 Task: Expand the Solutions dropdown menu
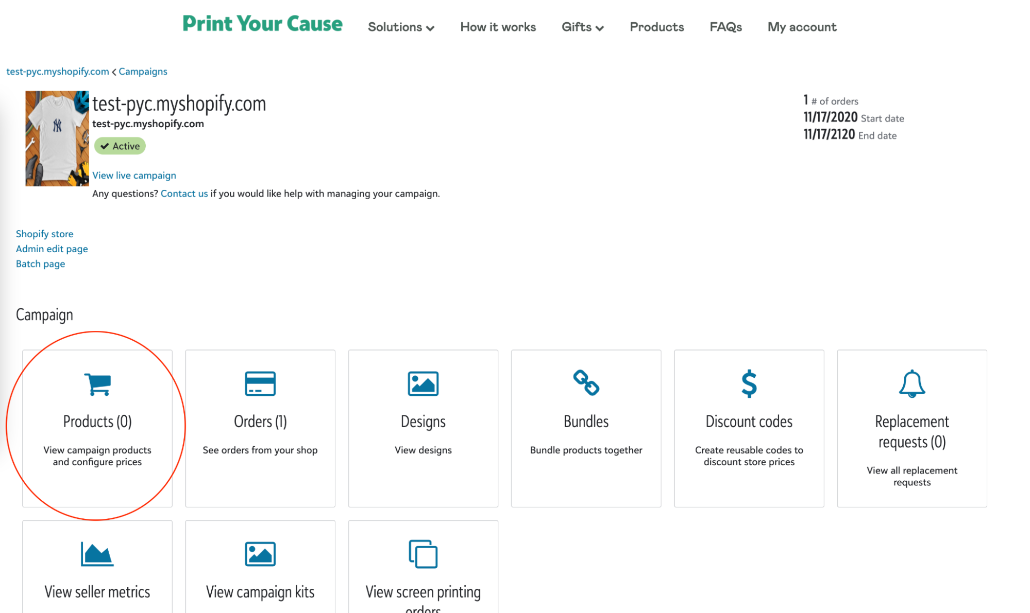point(401,27)
